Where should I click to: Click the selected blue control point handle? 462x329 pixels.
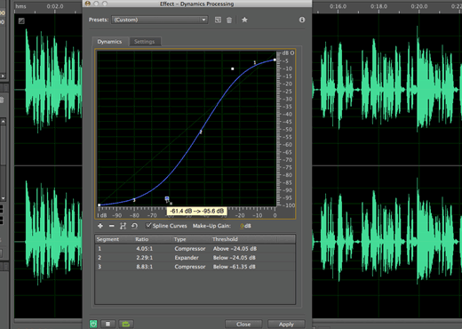click(x=167, y=198)
